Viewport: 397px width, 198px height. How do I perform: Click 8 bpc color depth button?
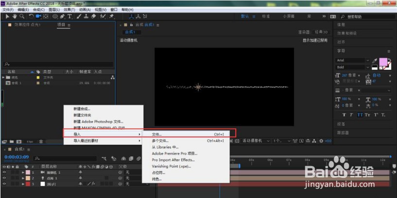30,141
